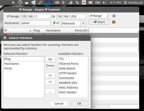This screenshot has height=111, width=144.
Task: Select Web detect in Available fetchers
Action: pyautogui.click(x=73, y=69)
